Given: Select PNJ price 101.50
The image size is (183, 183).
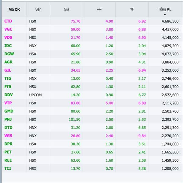Looking at the screenshot, I should (x=74, y=120).
